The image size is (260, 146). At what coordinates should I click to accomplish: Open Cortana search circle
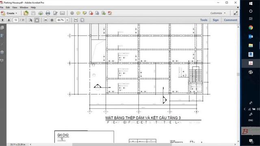point(251,11)
